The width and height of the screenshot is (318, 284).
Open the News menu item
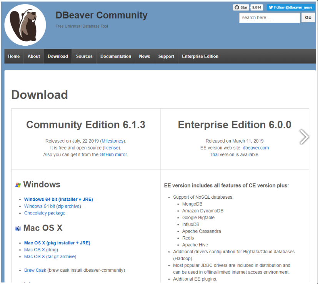[145, 56]
